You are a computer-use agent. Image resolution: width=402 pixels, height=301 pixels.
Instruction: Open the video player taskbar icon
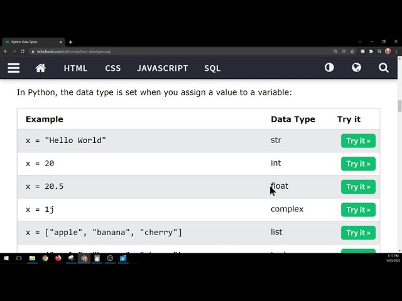click(x=123, y=258)
